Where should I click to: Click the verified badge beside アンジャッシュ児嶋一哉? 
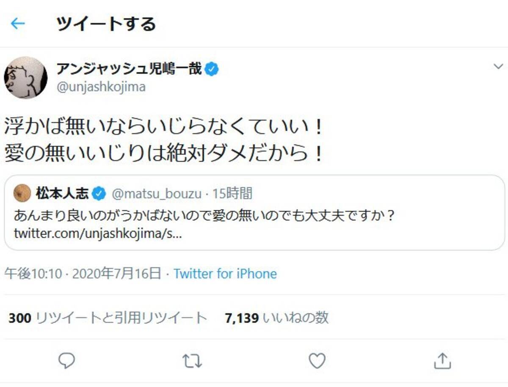click(x=212, y=69)
